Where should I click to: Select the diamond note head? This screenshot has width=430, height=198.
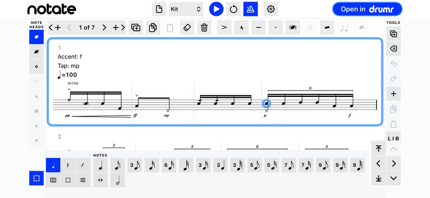click(x=36, y=67)
